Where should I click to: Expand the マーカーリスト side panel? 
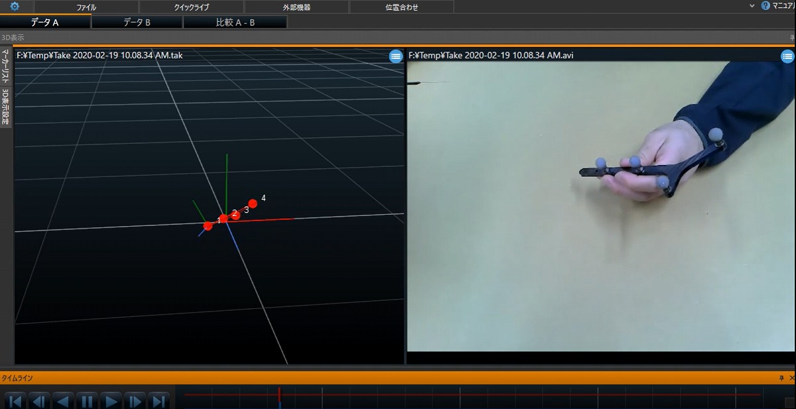5,65
